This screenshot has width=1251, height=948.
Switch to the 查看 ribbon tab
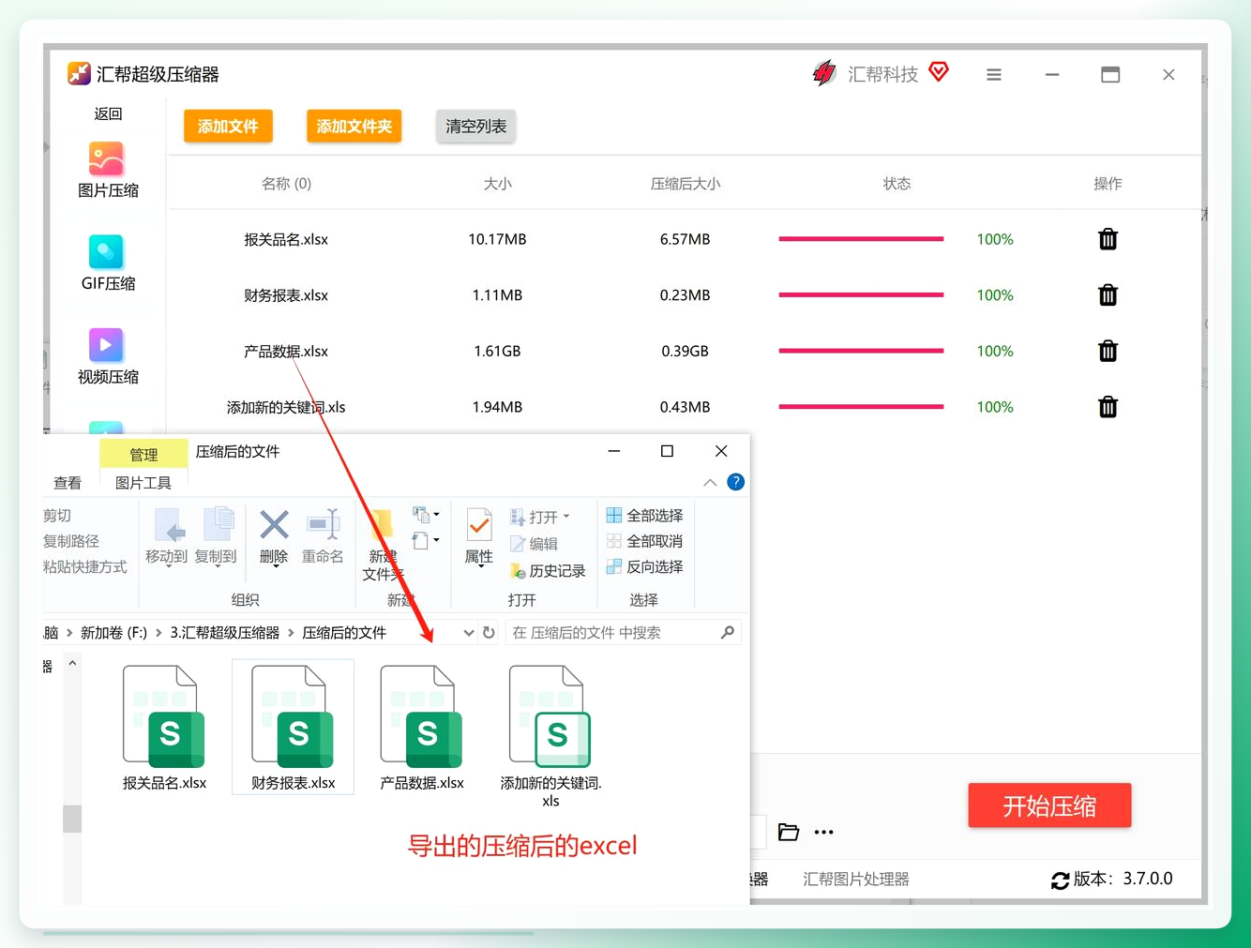68,483
